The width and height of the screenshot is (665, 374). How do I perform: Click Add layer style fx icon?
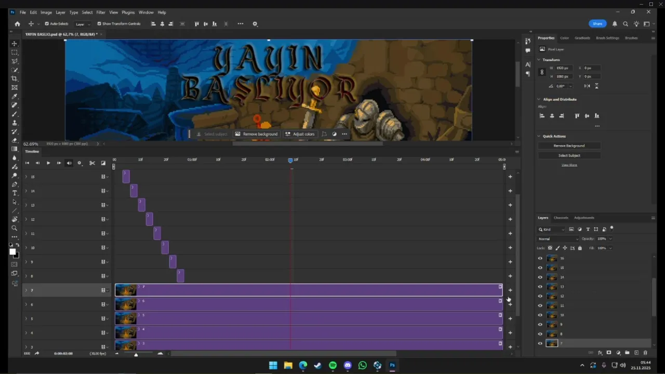(600, 353)
